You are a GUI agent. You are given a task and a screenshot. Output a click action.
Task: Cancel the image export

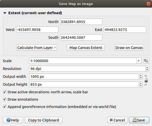117,120
